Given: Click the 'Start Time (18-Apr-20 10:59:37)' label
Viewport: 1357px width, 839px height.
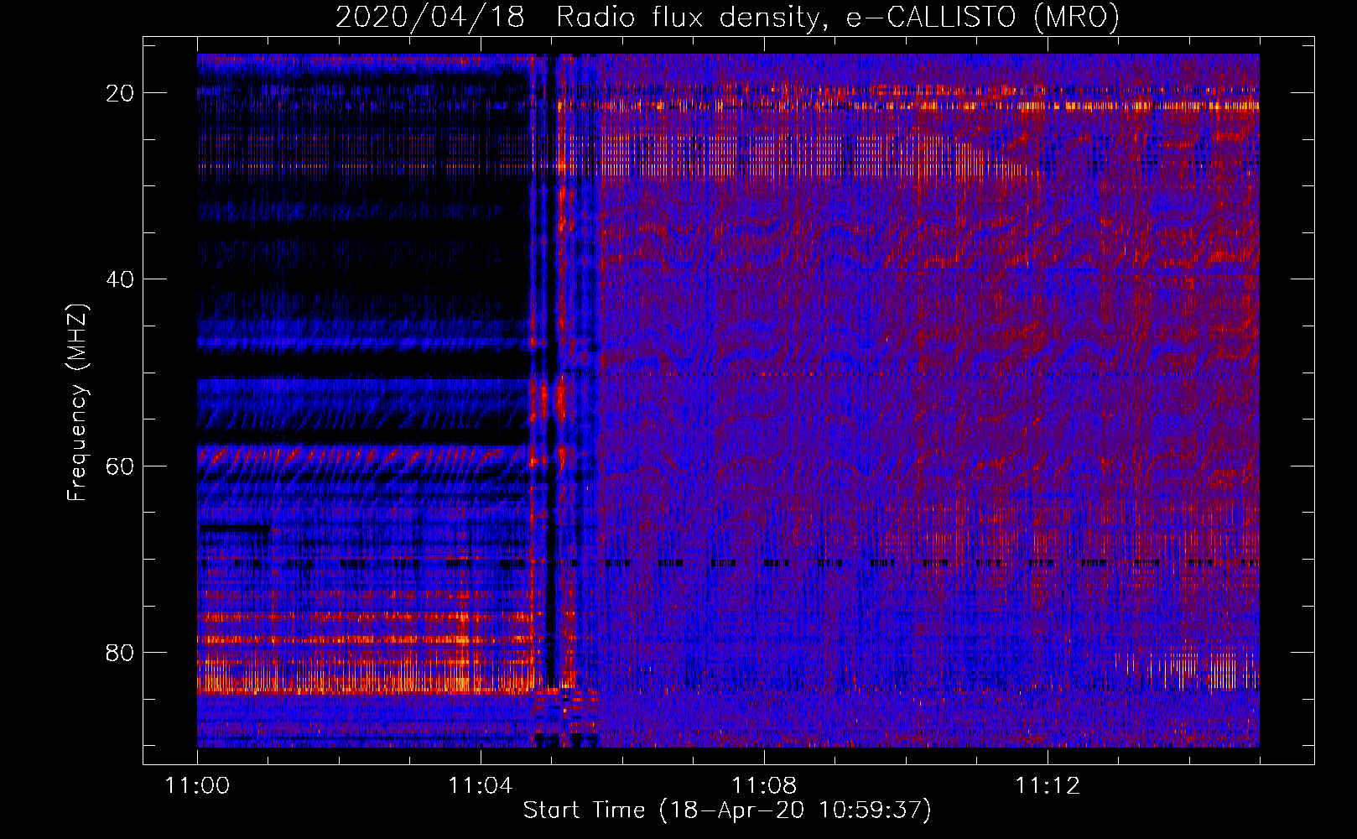Looking at the screenshot, I should point(727,810).
